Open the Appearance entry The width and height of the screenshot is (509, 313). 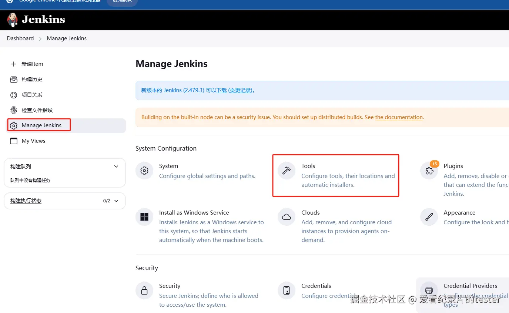pos(459,213)
